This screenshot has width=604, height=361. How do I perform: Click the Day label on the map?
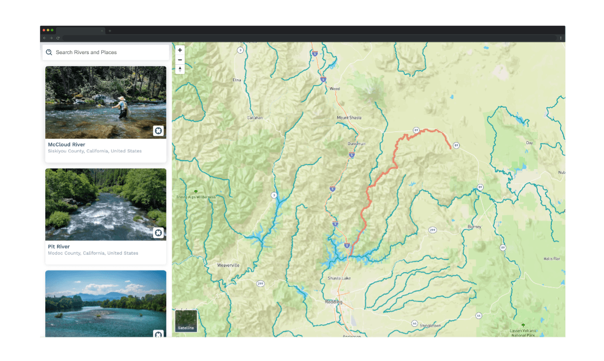[529, 143]
